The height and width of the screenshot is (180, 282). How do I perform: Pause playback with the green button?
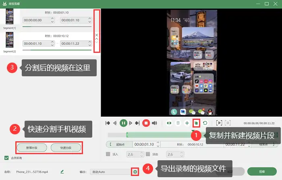pyautogui.click(x=123, y=123)
